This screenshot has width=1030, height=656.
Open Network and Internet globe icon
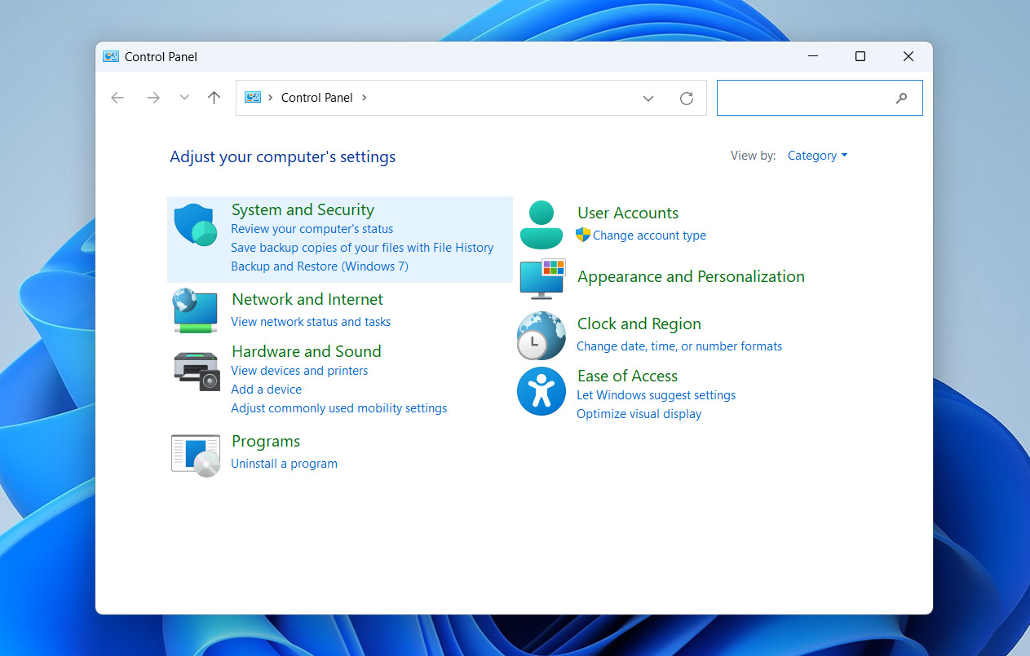(196, 310)
